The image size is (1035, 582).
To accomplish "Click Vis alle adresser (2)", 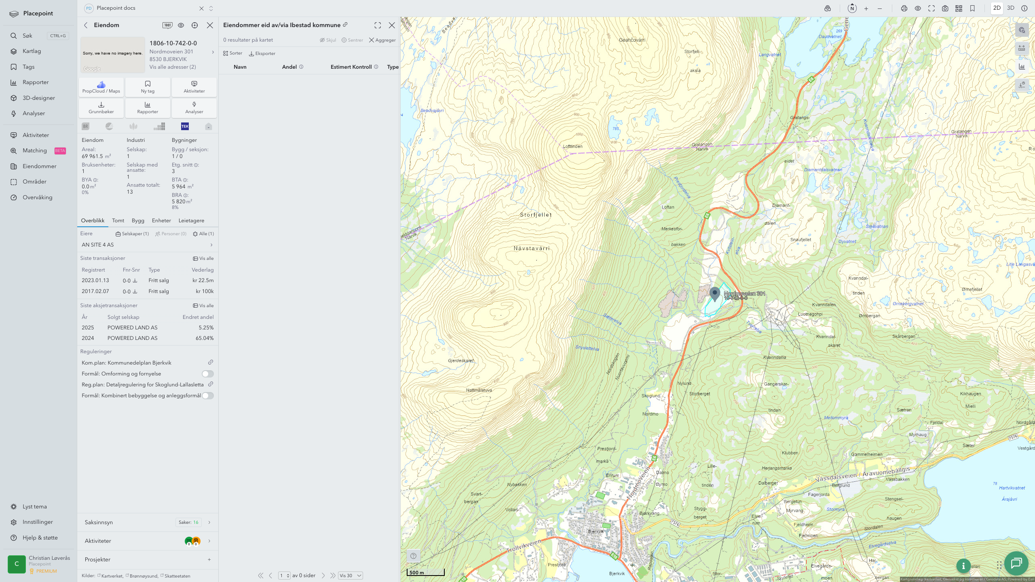I will point(173,67).
